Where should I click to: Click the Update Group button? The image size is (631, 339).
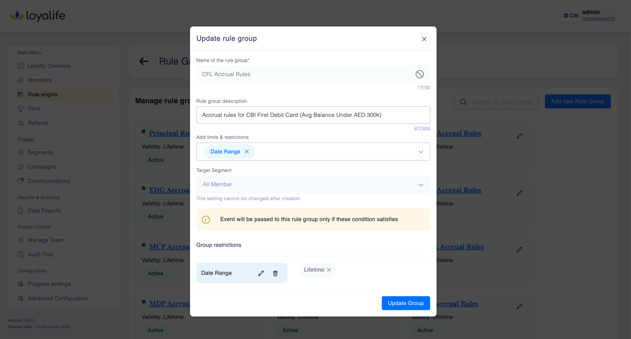406,303
